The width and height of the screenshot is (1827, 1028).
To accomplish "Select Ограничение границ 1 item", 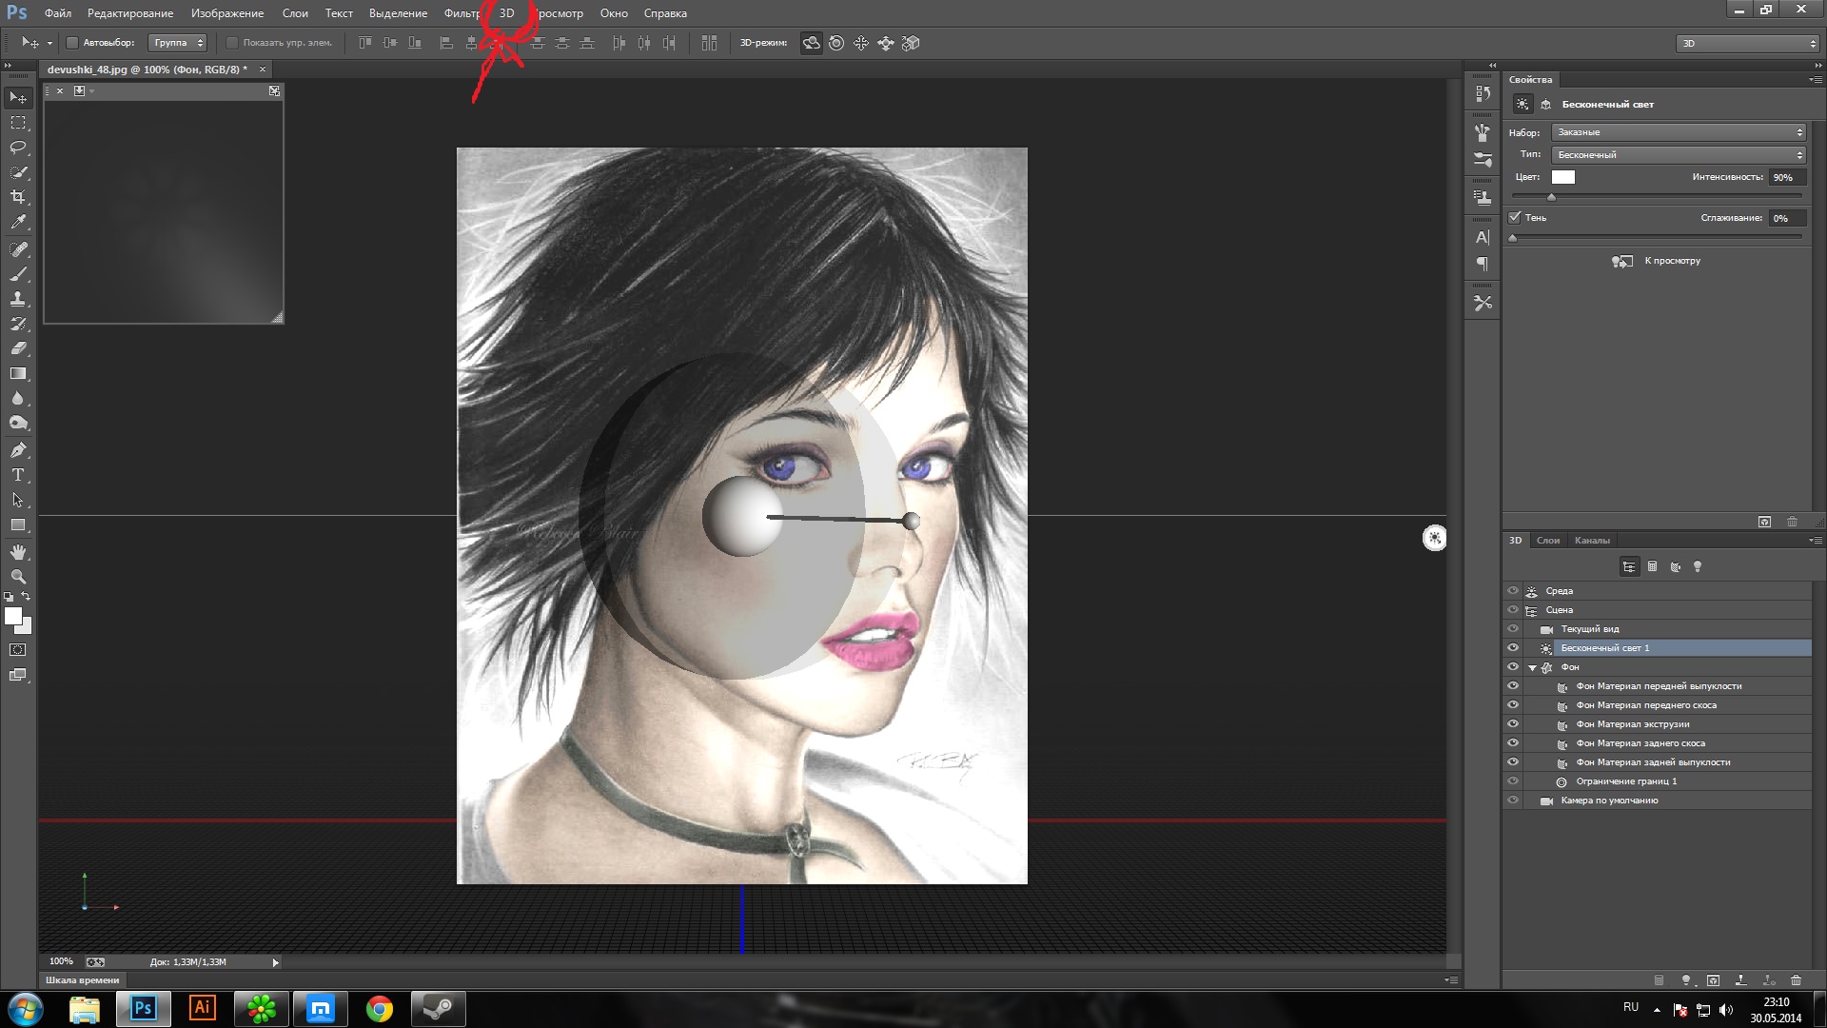I will [x=1626, y=781].
